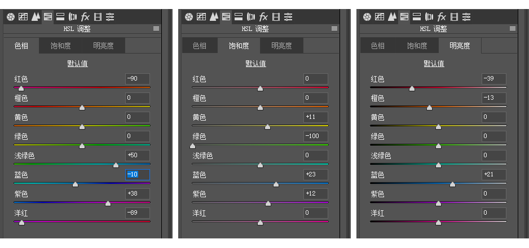The image size is (529, 248).
Task: Click 蓝色 luminance slider handle at +21
Action: click(453, 184)
